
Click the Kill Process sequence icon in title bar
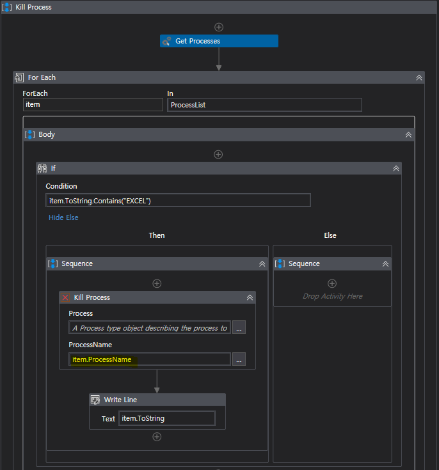(7, 7)
